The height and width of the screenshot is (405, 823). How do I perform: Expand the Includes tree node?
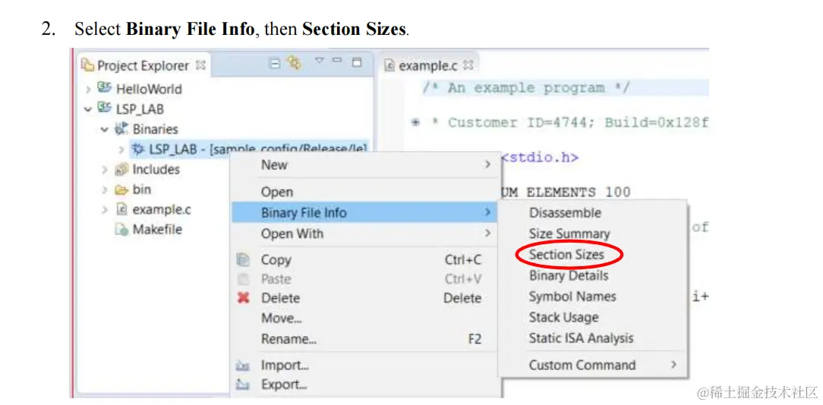pyautogui.click(x=105, y=169)
